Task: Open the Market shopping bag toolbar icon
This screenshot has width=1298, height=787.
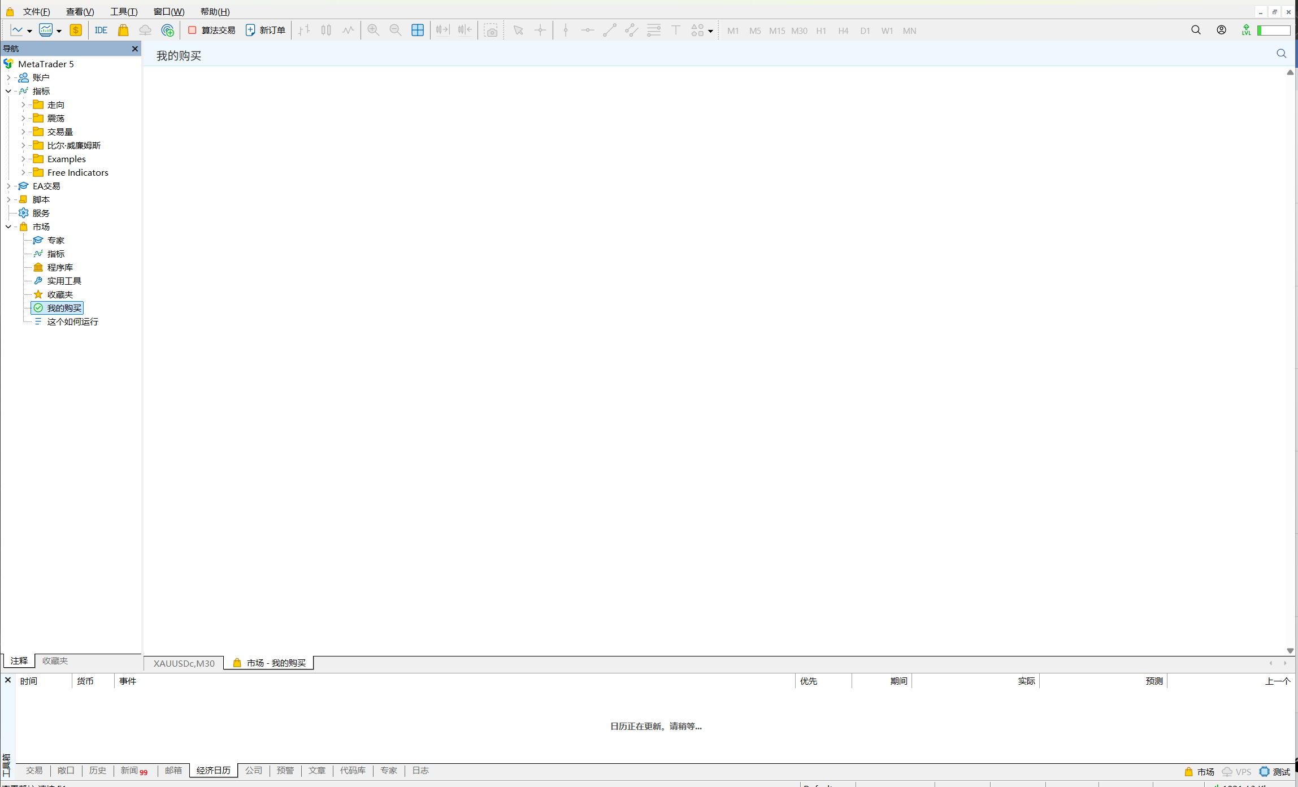Action: [123, 31]
